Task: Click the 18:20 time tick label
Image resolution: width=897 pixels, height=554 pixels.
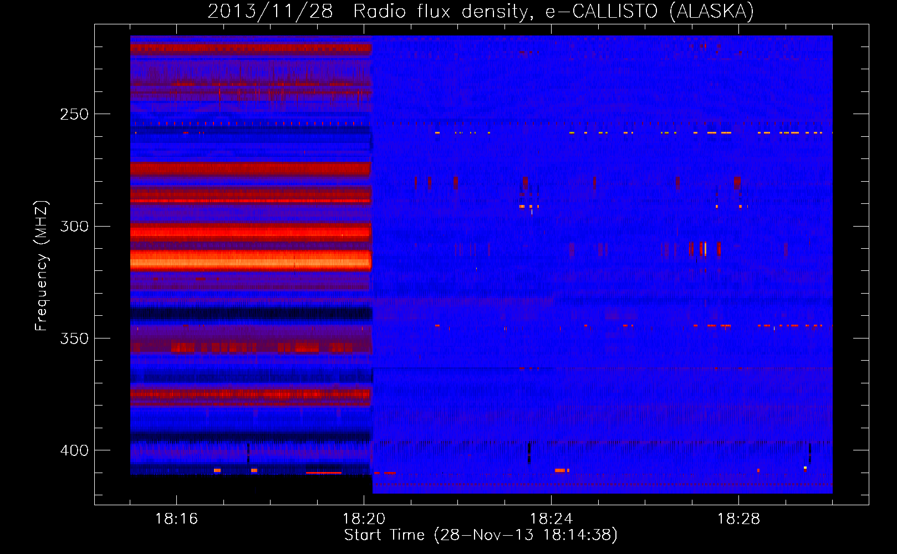Action: point(364,519)
